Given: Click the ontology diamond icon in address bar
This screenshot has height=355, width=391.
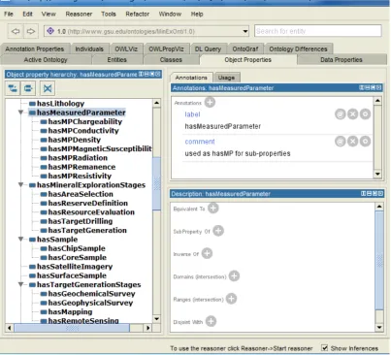Looking at the screenshot, I should point(50,31).
